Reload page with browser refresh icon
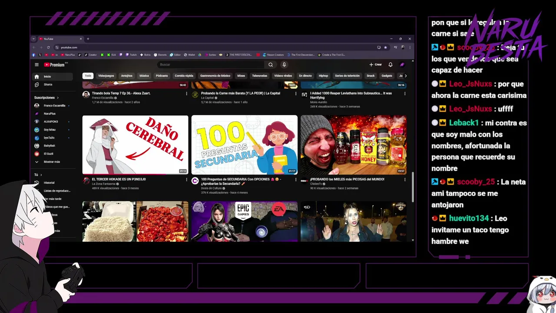Viewport: 556px width, 313px height. click(x=48, y=47)
